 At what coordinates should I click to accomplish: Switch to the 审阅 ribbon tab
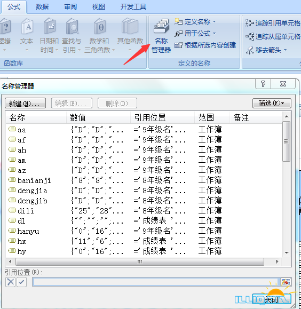point(70,7)
